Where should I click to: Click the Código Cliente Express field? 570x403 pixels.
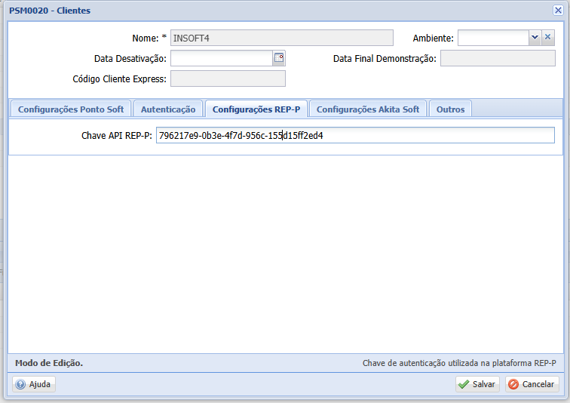pos(228,78)
